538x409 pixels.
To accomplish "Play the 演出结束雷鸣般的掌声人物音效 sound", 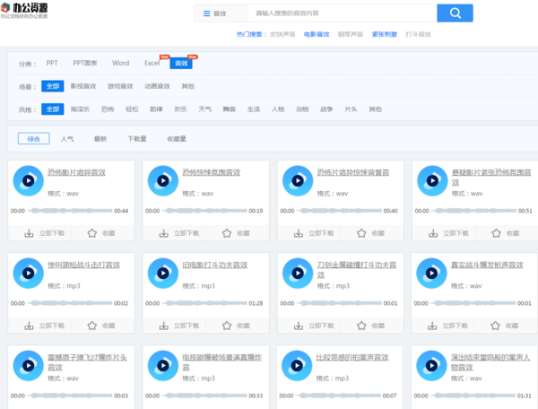I will coord(431,366).
